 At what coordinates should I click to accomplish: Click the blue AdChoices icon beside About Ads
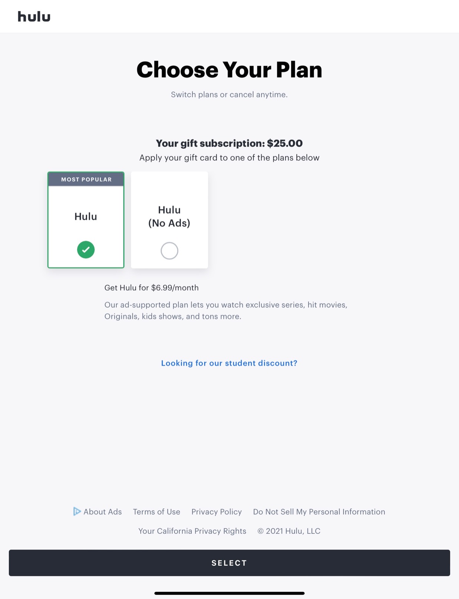tap(77, 511)
